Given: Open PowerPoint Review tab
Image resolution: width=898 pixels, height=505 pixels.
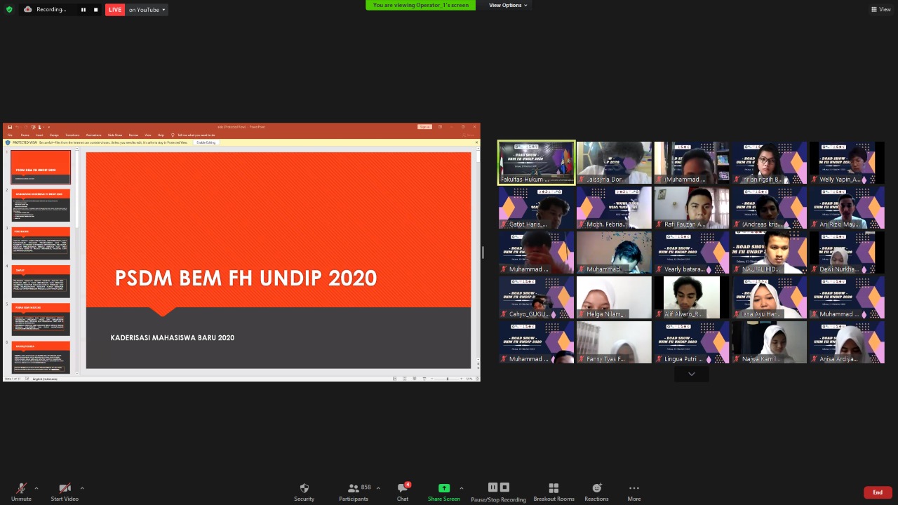Looking at the screenshot, I should pyautogui.click(x=133, y=135).
